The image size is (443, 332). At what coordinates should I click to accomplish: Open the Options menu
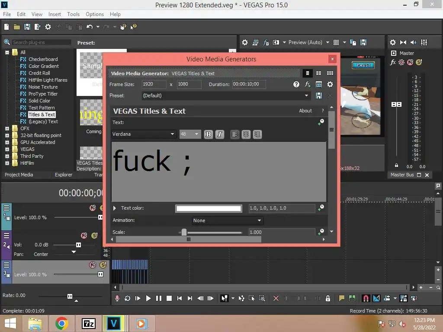pos(95,14)
